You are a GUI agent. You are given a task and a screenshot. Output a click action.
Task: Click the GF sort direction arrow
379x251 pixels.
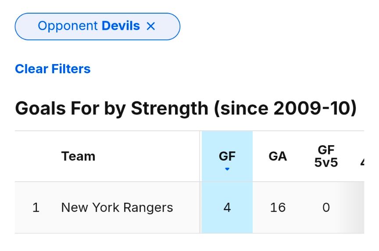pyautogui.click(x=227, y=169)
